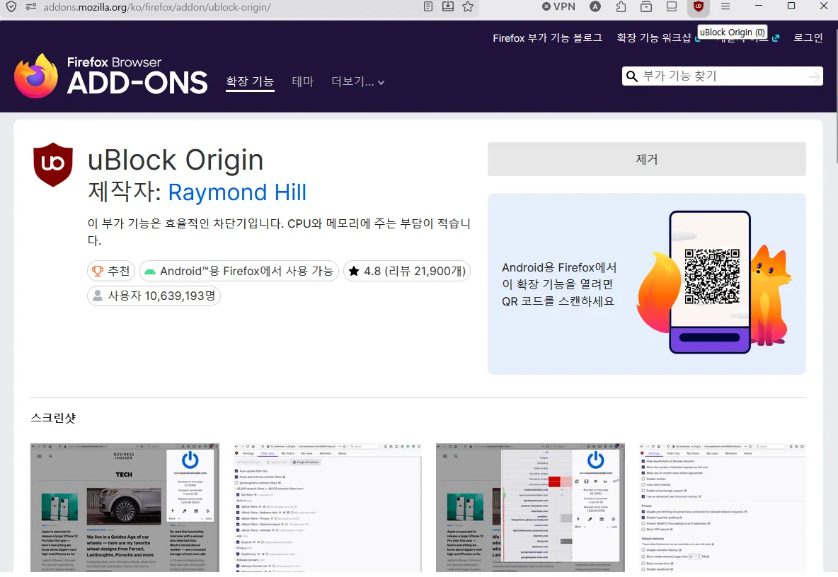Open second screenshot showing filter lists settings
The image size is (838, 577).
pyautogui.click(x=327, y=508)
